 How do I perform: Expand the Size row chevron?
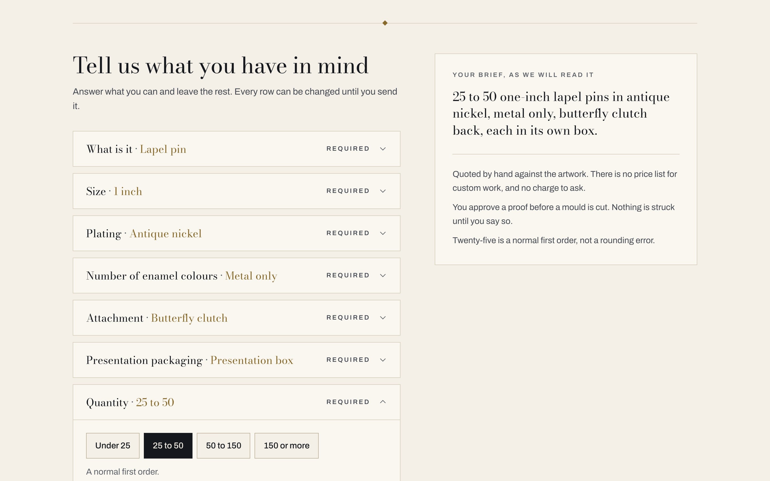(x=383, y=191)
